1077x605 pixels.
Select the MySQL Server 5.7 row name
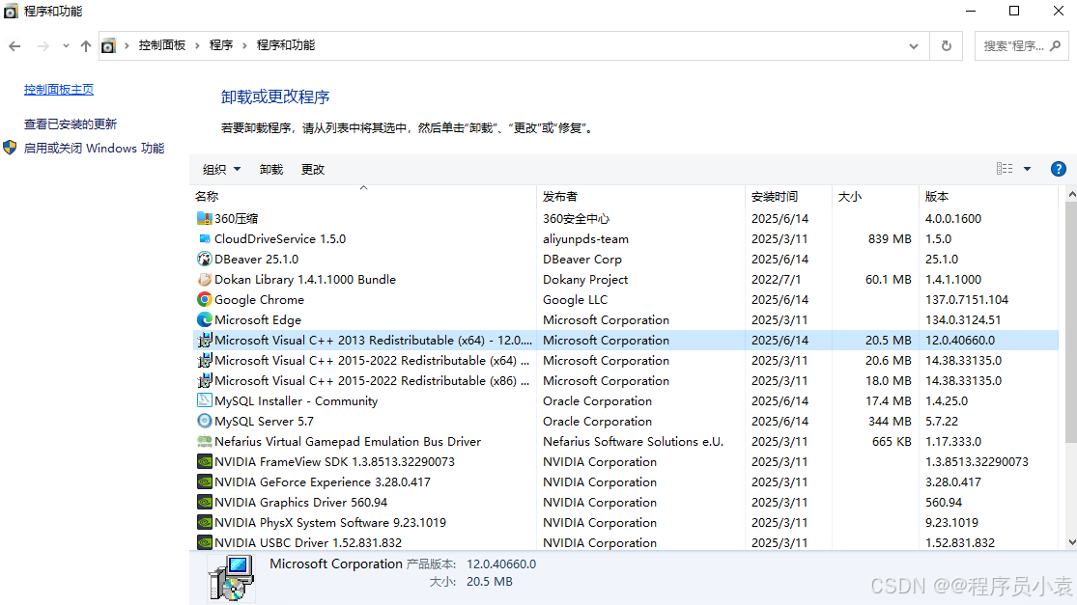click(x=264, y=421)
